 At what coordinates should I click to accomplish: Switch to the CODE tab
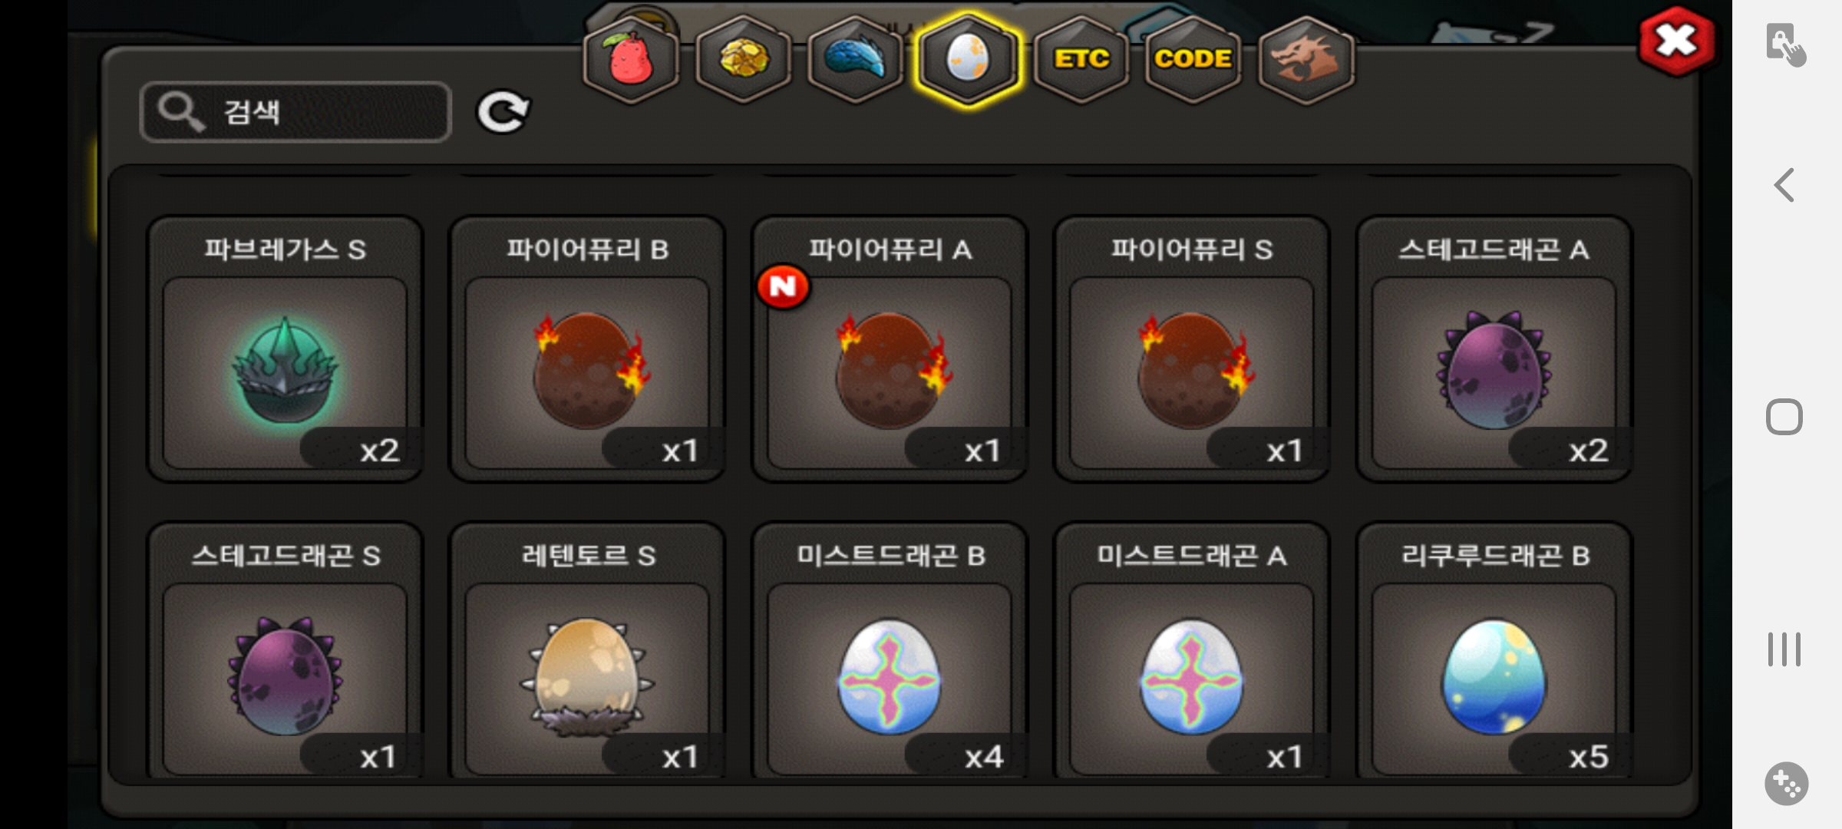coord(1193,60)
